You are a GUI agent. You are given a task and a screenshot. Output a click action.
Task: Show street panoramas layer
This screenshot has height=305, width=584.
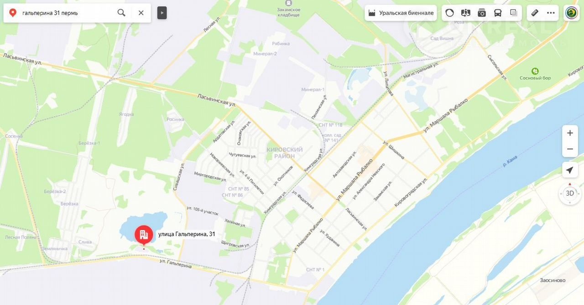click(466, 13)
